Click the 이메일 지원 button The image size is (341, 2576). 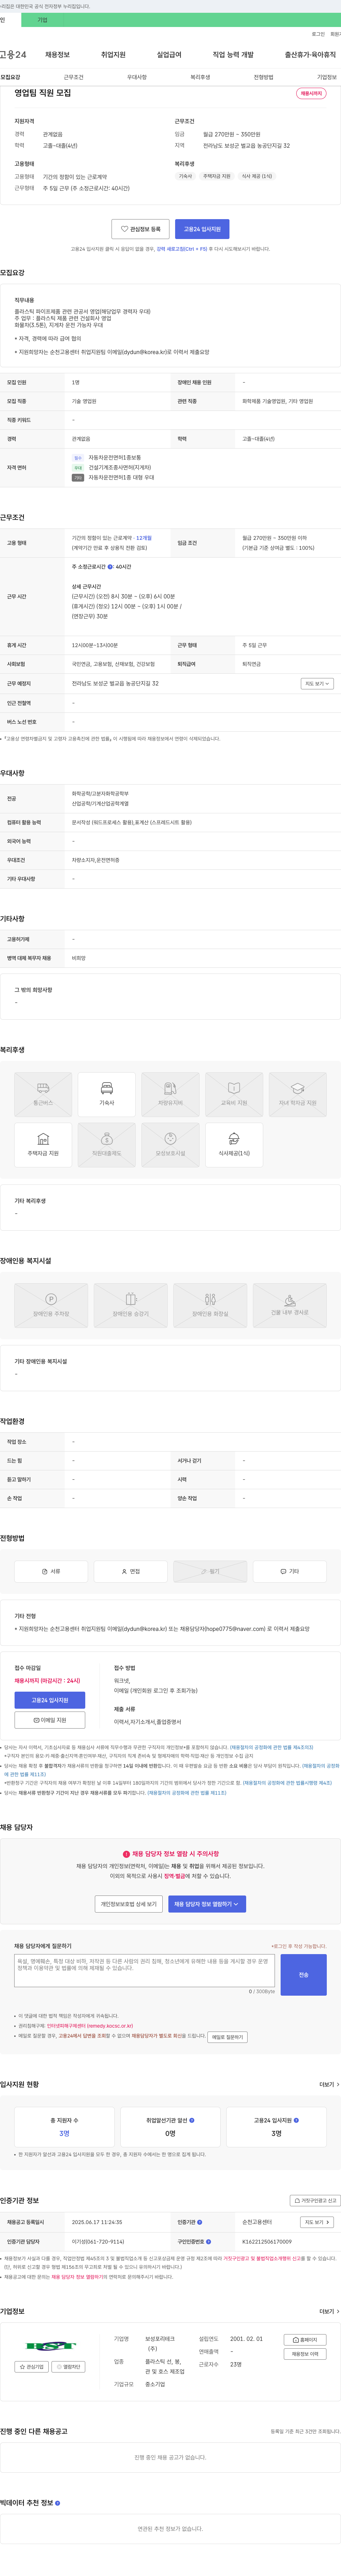pos(50,1720)
